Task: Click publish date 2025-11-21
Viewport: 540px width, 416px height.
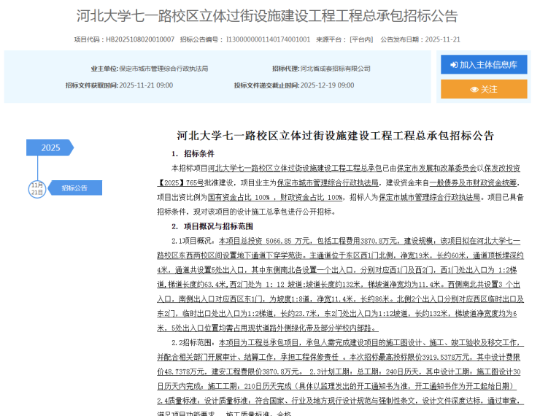Action: pyautogui.click(x=442, y=39)
